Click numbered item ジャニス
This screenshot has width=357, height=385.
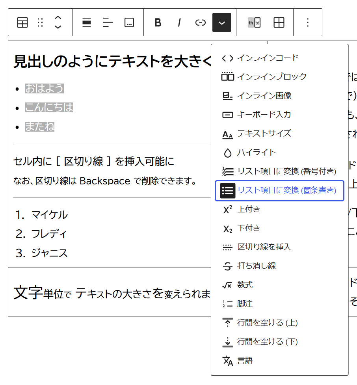click(x=49, y=253)
